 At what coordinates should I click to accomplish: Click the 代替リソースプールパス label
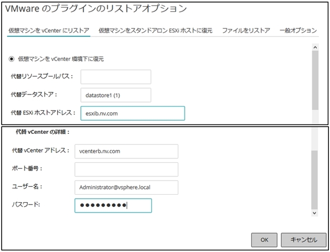pyautogui.click(x=42, y=76)
